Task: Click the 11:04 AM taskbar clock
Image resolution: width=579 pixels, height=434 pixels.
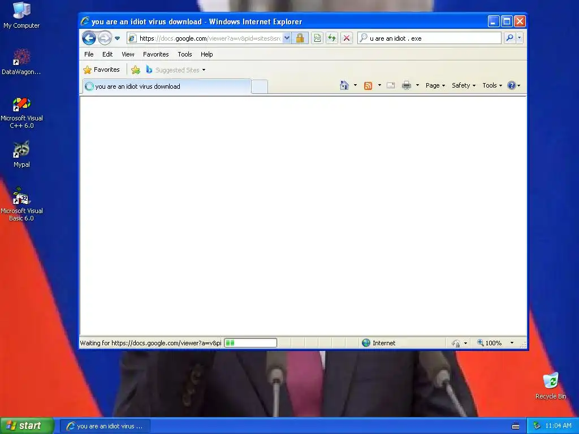Action: [558, 426]
